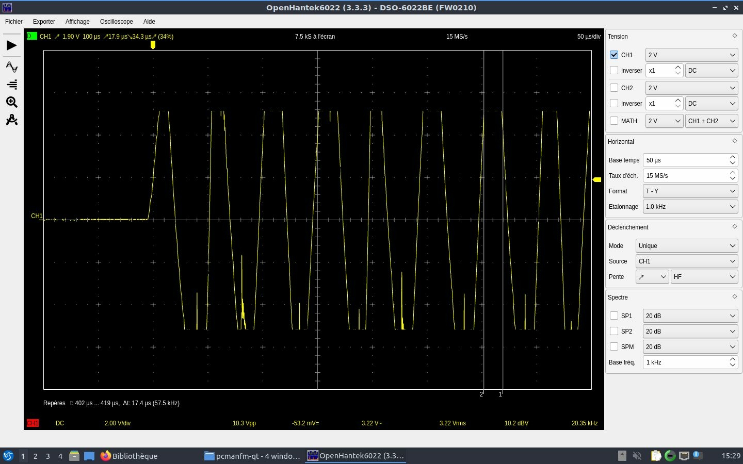Open the SP2 20 dB dropdown

click(690, 331)
